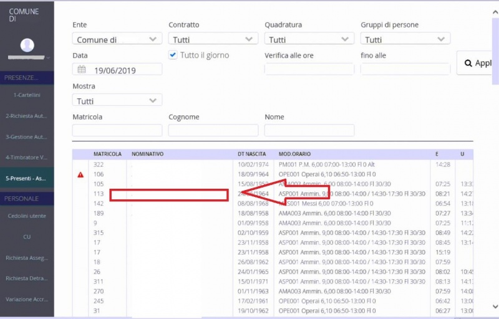Open '1-Cartellini' in the sidebar

[x=27, y=95]
